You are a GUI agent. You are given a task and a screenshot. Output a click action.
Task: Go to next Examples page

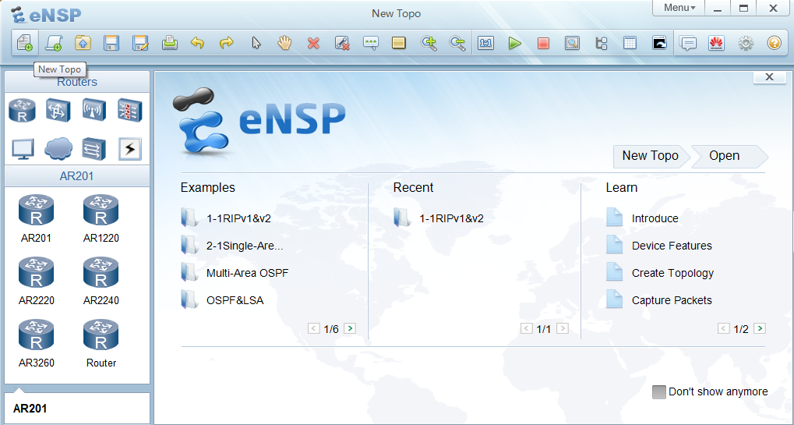[349, 329]
